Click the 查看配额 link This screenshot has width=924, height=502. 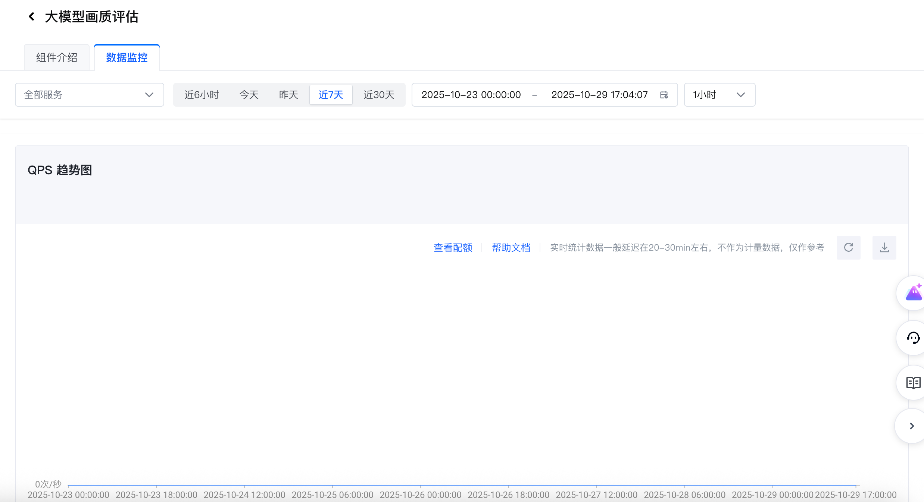tap(453, 248)
